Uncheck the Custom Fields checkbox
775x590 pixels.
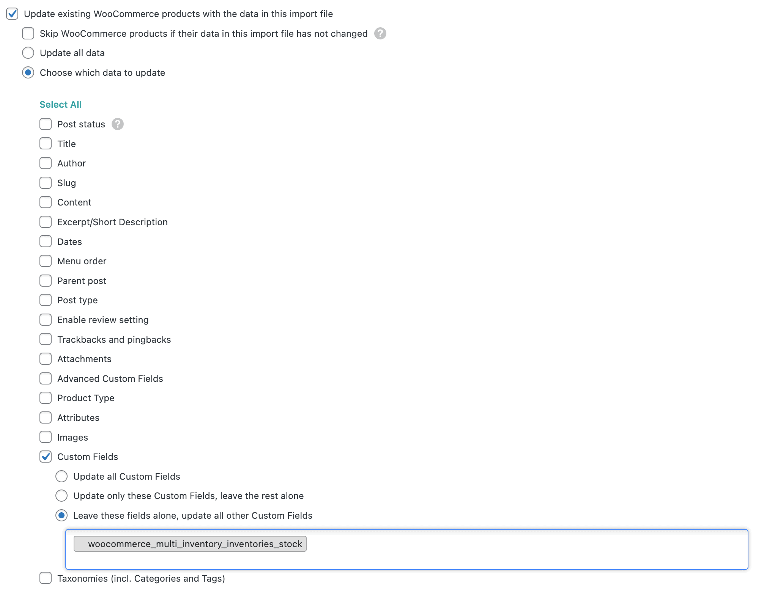tap(46, 457)
